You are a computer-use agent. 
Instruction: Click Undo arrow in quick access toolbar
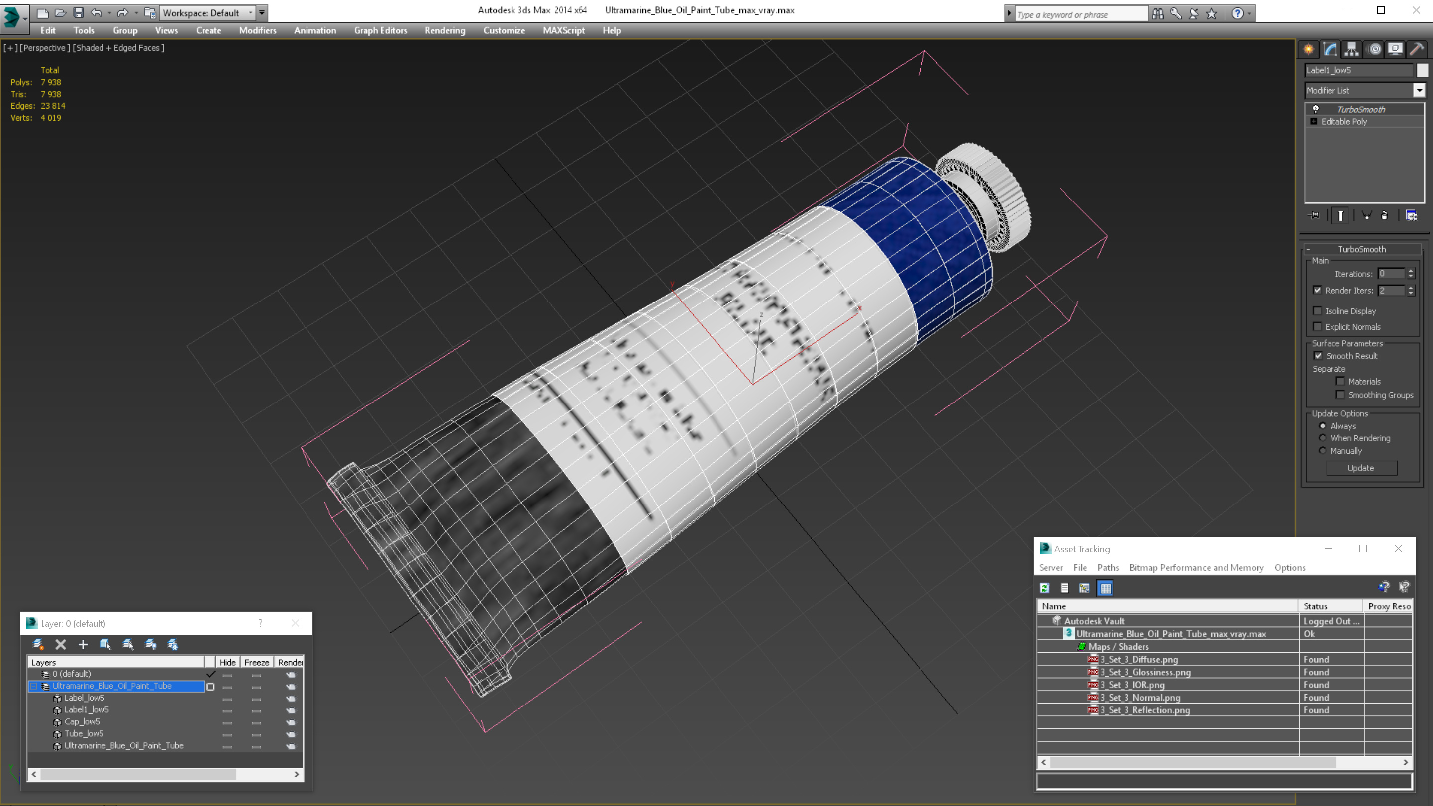point(96,13)
